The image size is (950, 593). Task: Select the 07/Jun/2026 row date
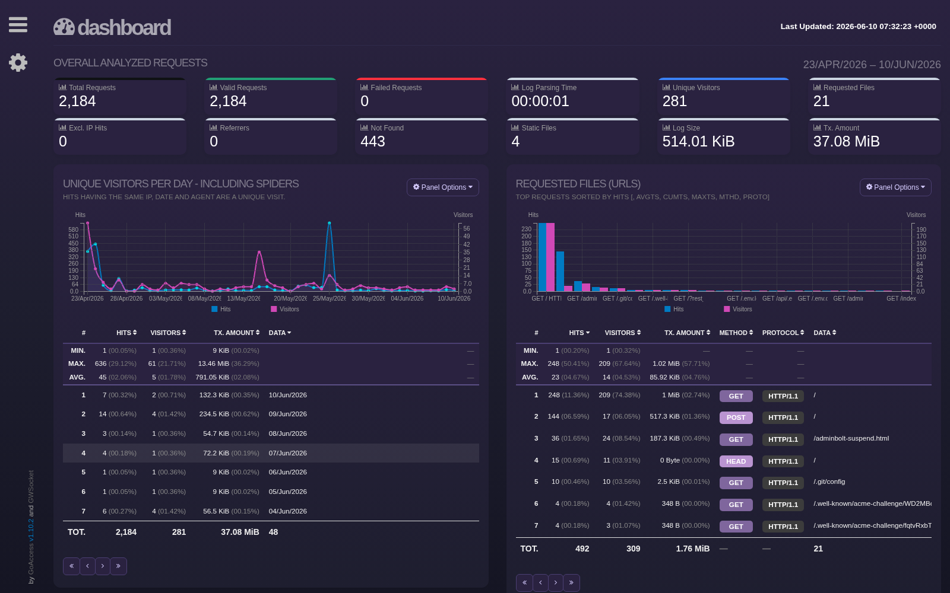[x=288, y=453]
